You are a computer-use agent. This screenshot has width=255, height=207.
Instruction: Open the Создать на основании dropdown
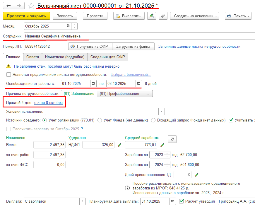(x=194, y=16)
